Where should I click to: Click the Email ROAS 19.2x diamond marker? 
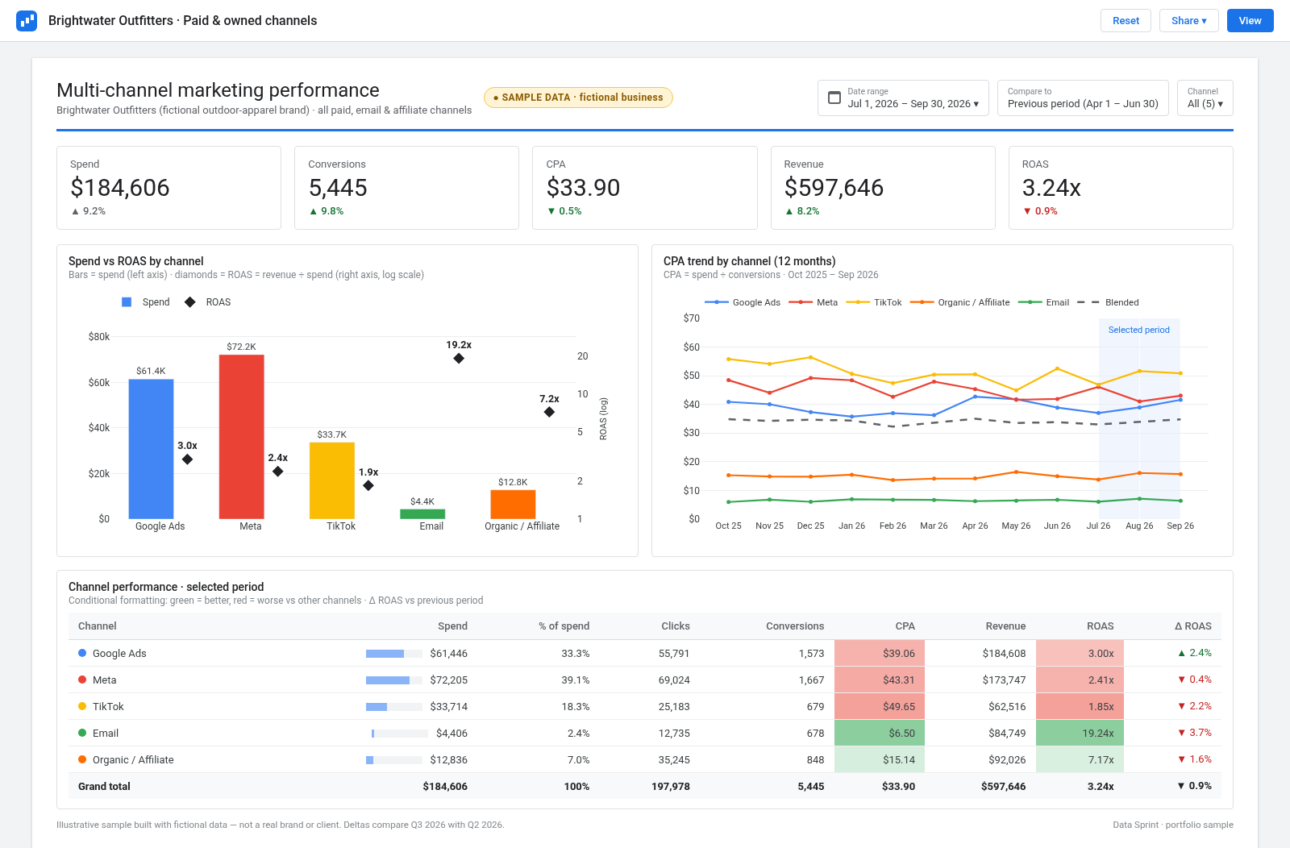coord(459,358)
